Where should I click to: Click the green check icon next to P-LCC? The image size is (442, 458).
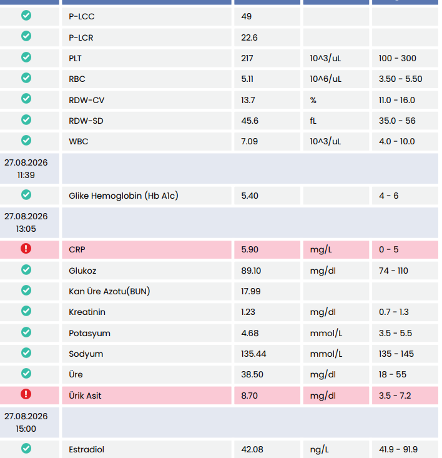26,16
